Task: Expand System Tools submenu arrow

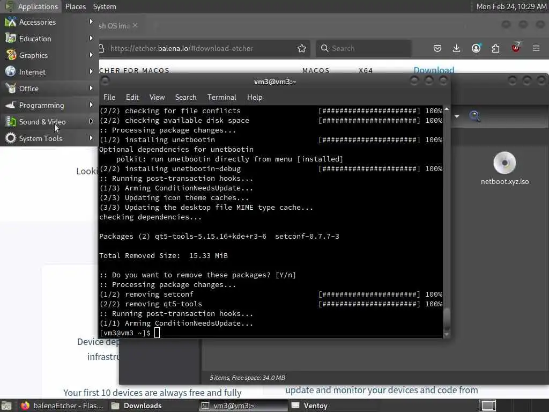Action: coord(91,138)
